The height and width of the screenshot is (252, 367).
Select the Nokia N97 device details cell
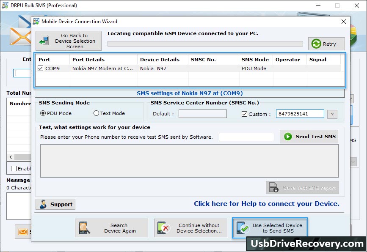(163, 68)
